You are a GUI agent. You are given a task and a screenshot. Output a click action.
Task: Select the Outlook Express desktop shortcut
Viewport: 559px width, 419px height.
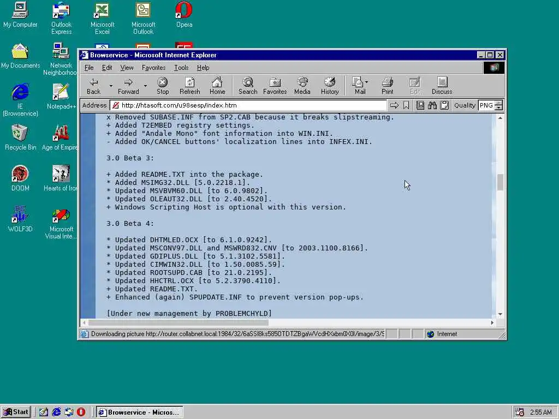pos(61,18)
